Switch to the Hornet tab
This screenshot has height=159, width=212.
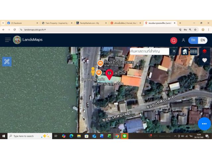(x=125, y=23)
